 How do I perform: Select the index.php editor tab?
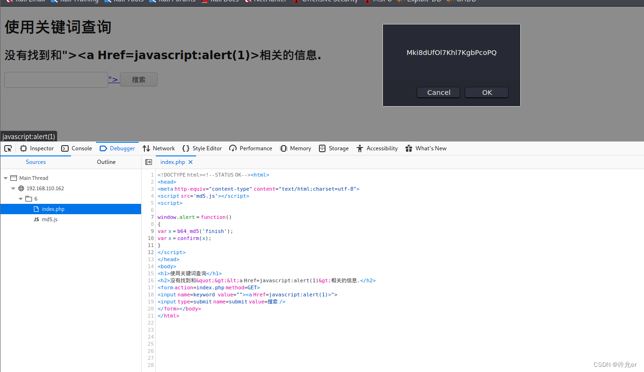(173, 162)
